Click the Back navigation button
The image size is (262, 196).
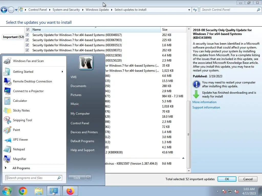4,10
